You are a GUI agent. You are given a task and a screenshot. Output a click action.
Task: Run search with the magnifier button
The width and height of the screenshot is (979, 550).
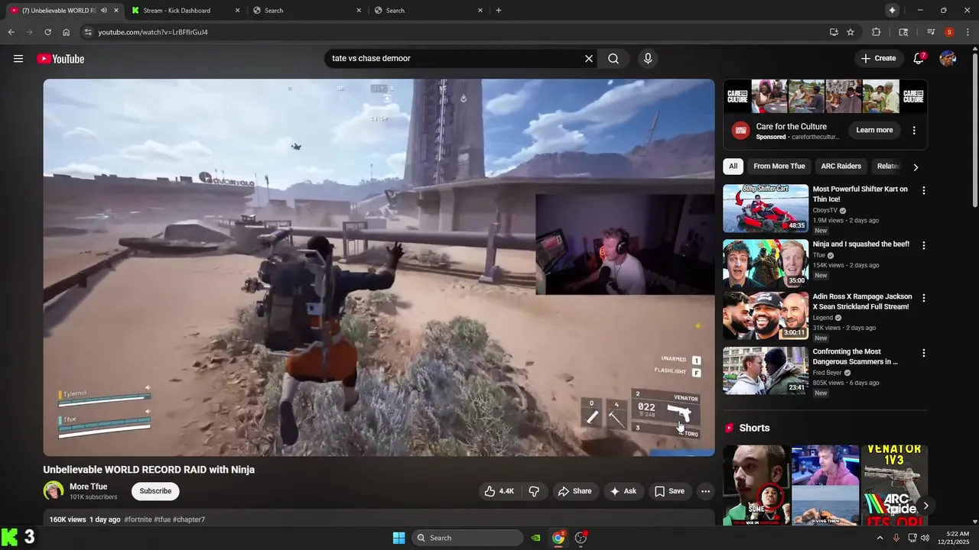coord(613,59)
